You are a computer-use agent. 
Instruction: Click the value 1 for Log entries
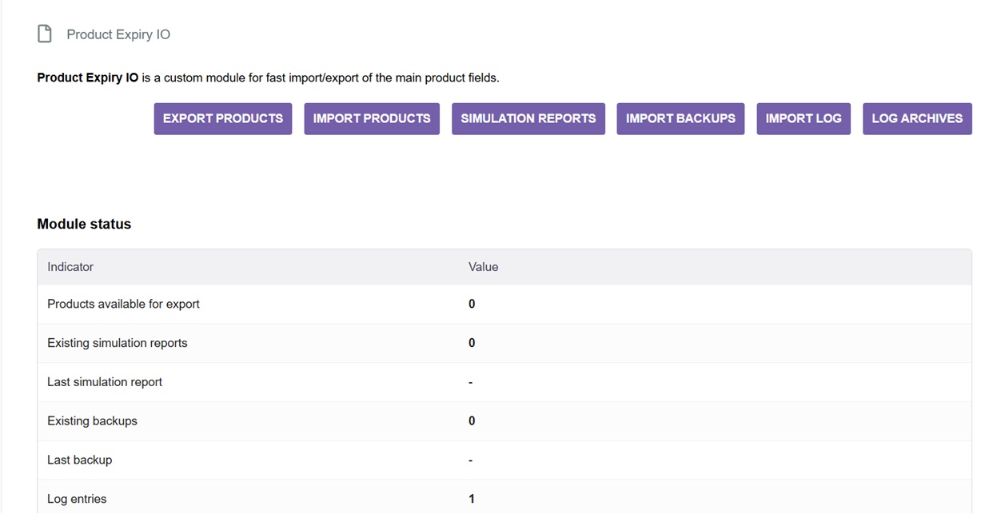(472, 499)
